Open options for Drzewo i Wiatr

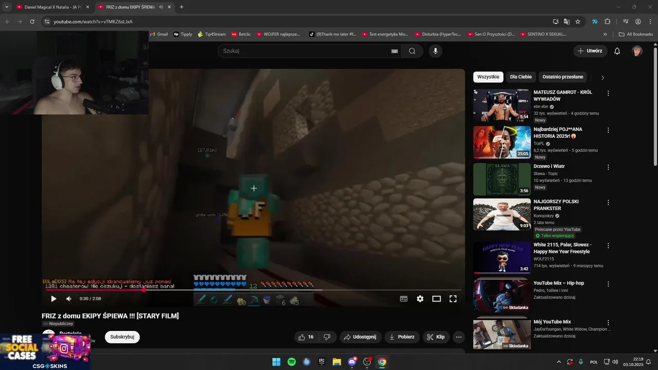coord(608,168)
